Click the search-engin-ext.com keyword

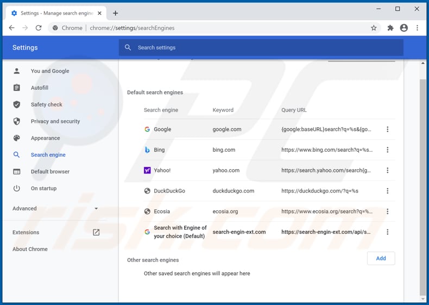(x=239, y=232)
